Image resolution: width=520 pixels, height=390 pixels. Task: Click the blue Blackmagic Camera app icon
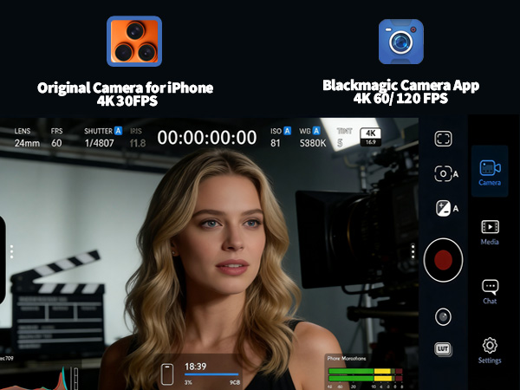pos(401,42)
